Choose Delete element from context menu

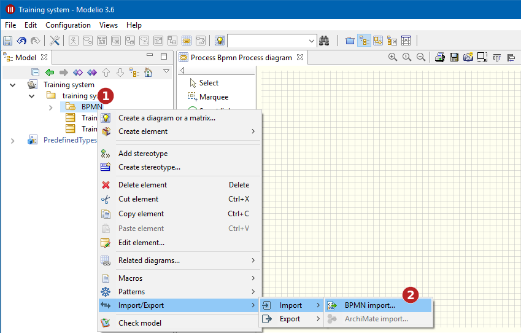(x=179, y=185)
